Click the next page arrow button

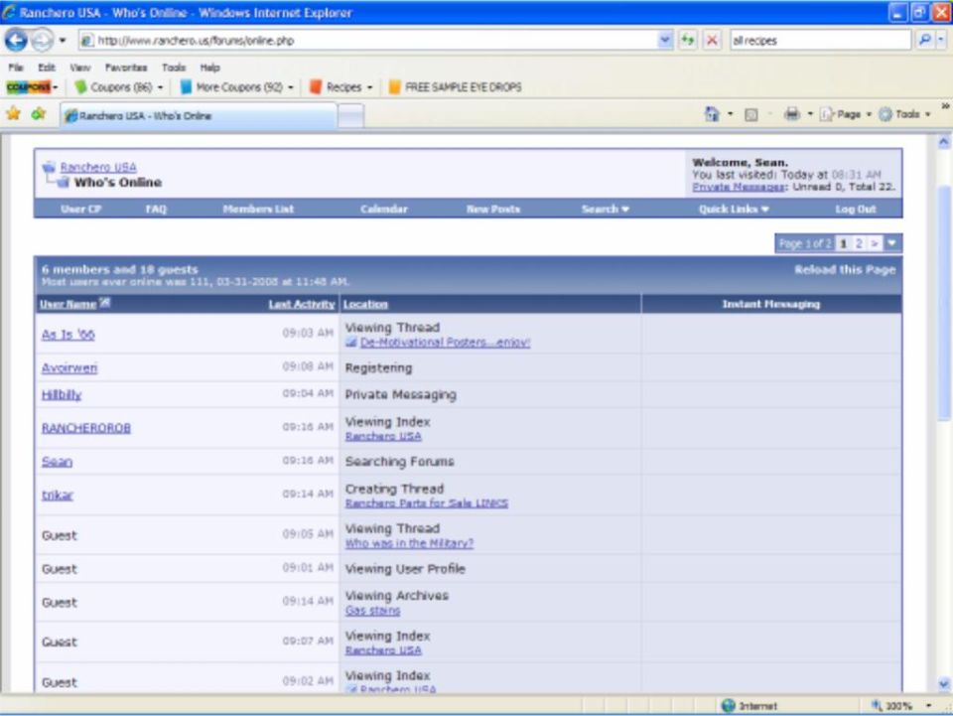tap(874, 243)
